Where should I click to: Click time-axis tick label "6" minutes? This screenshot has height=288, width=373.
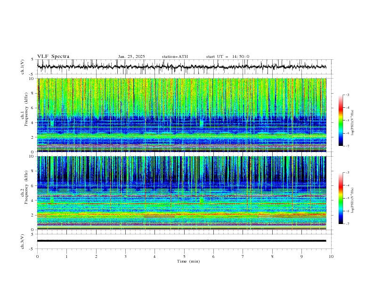coord(213,256)
